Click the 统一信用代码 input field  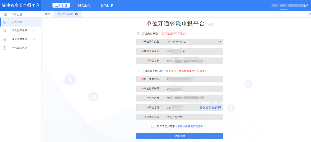[x=180, y=79]
